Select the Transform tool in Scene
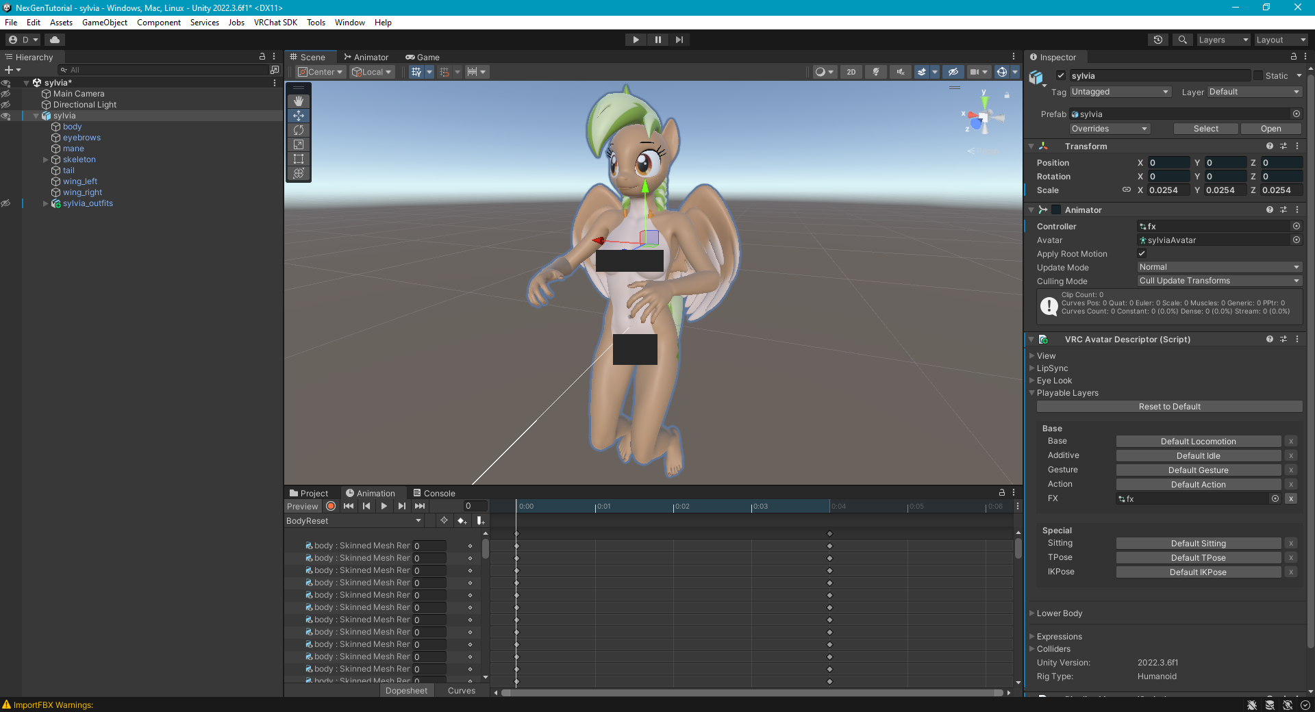This screenshot has width=1315, height=712. [299, 173]
